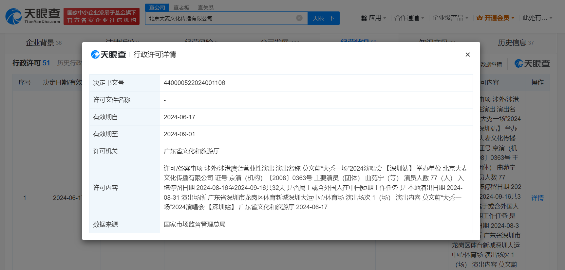Open the 企业背景 section tab
This screenshot has height=270, width=565.
click(44, 43)
